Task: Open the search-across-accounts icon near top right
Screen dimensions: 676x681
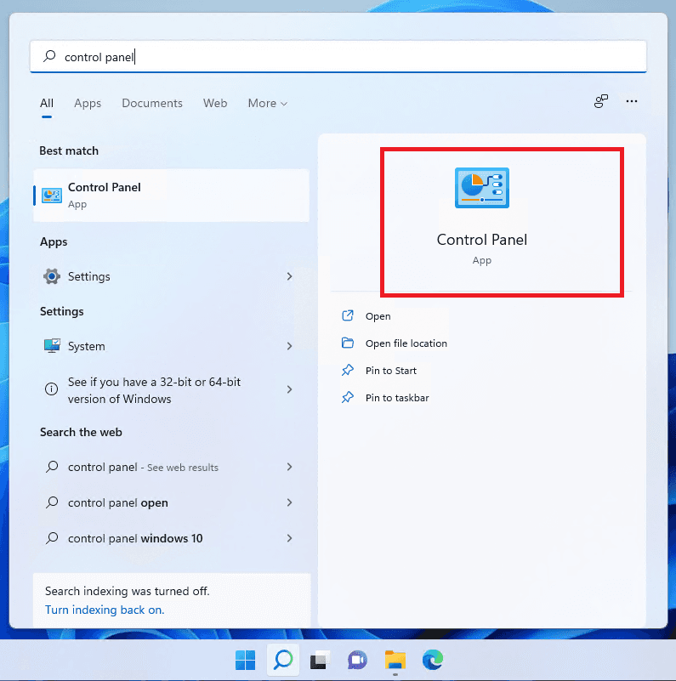Action: 601,101
